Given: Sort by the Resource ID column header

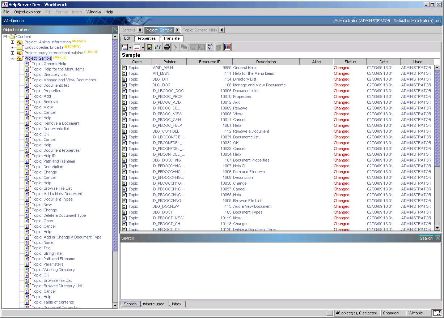Looking at the screenshot, I should tap(210, 62).
